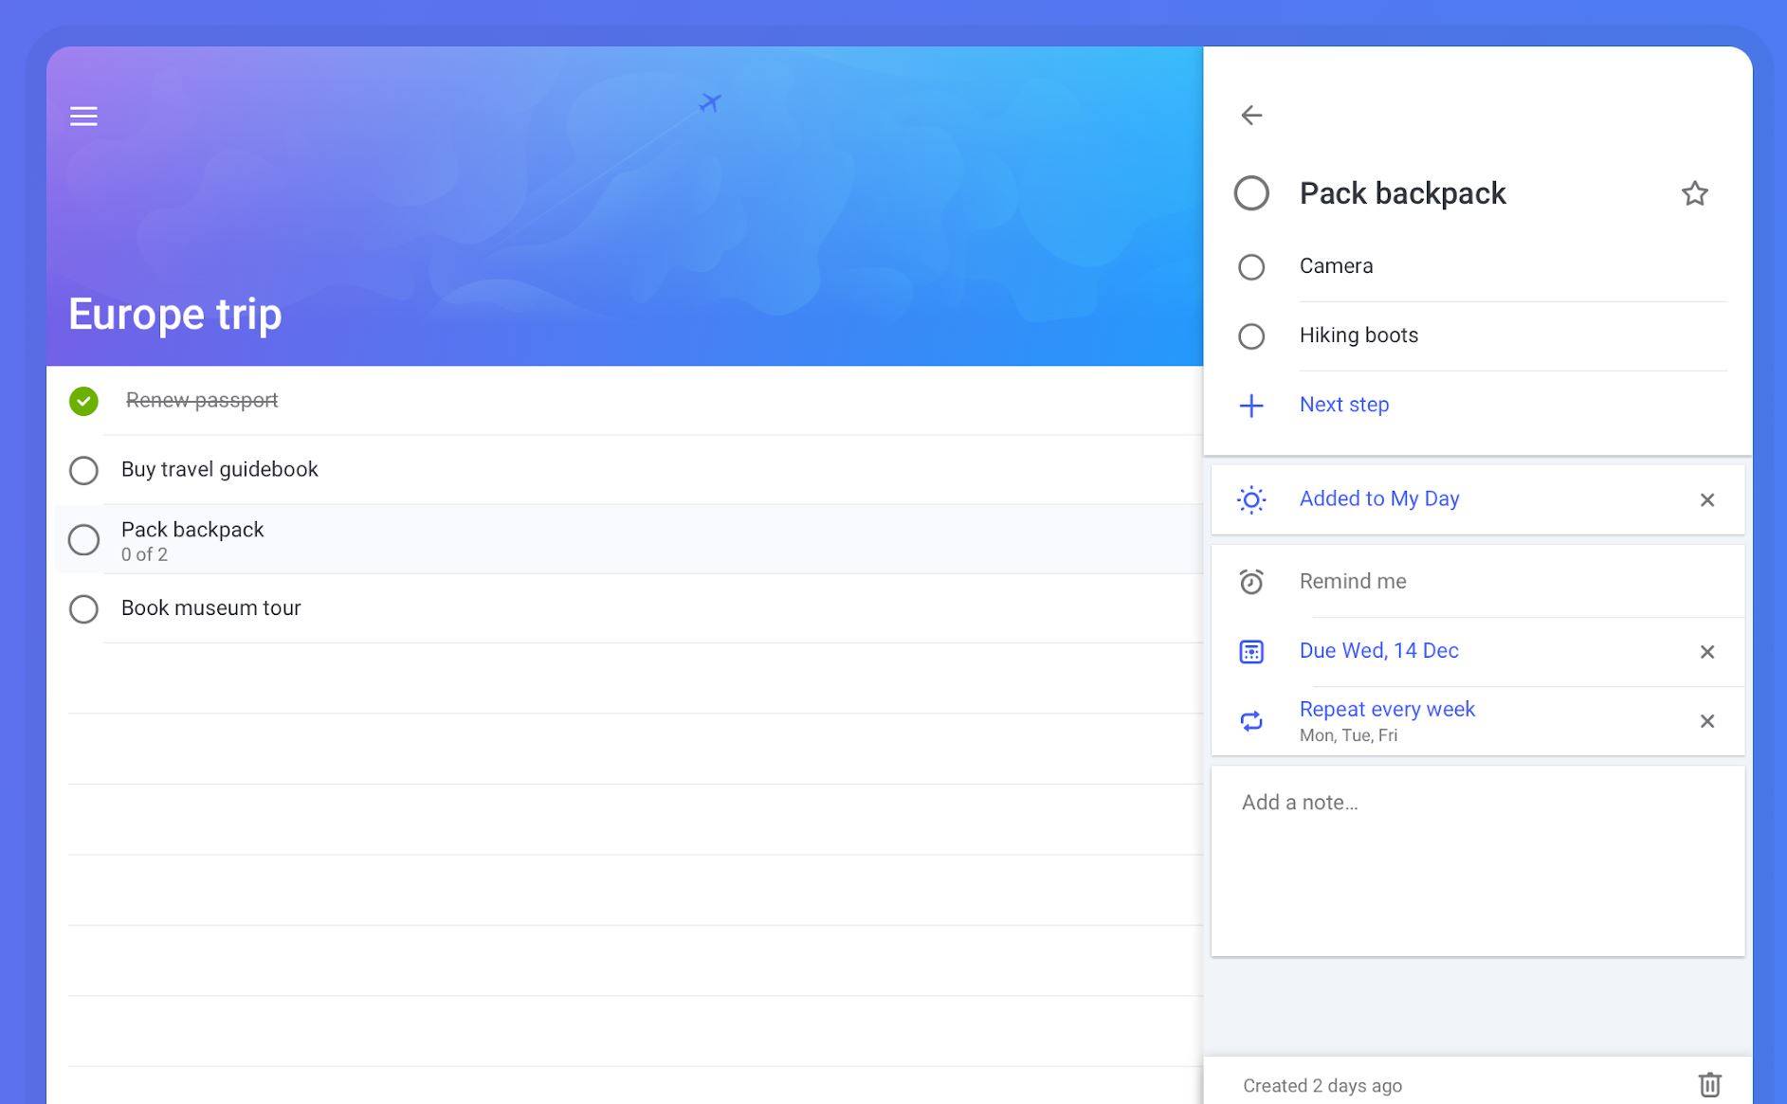Screen dimensions: 1787x1104
Task: Click the alarm clock reminder icon
Action: 1251,582
